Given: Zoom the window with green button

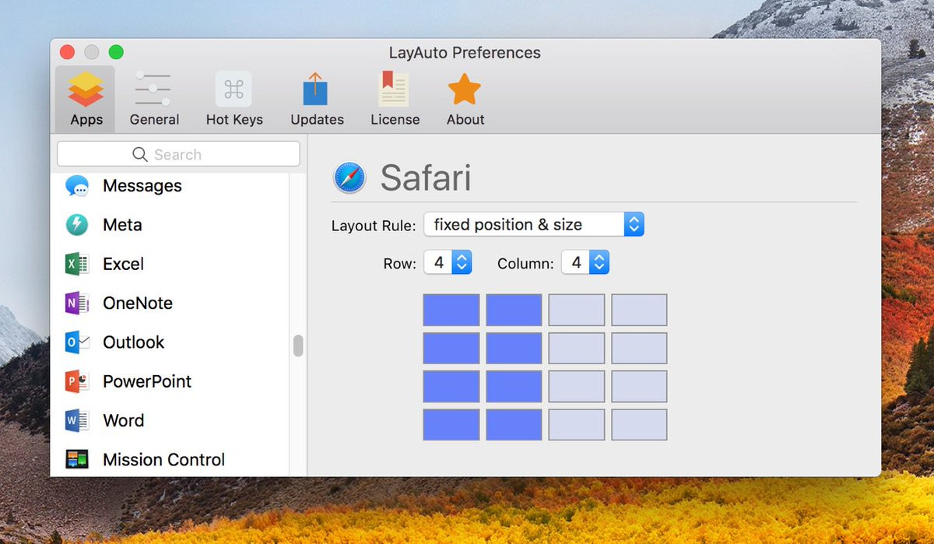Looking at the screenshot, I should pos(116,52).
